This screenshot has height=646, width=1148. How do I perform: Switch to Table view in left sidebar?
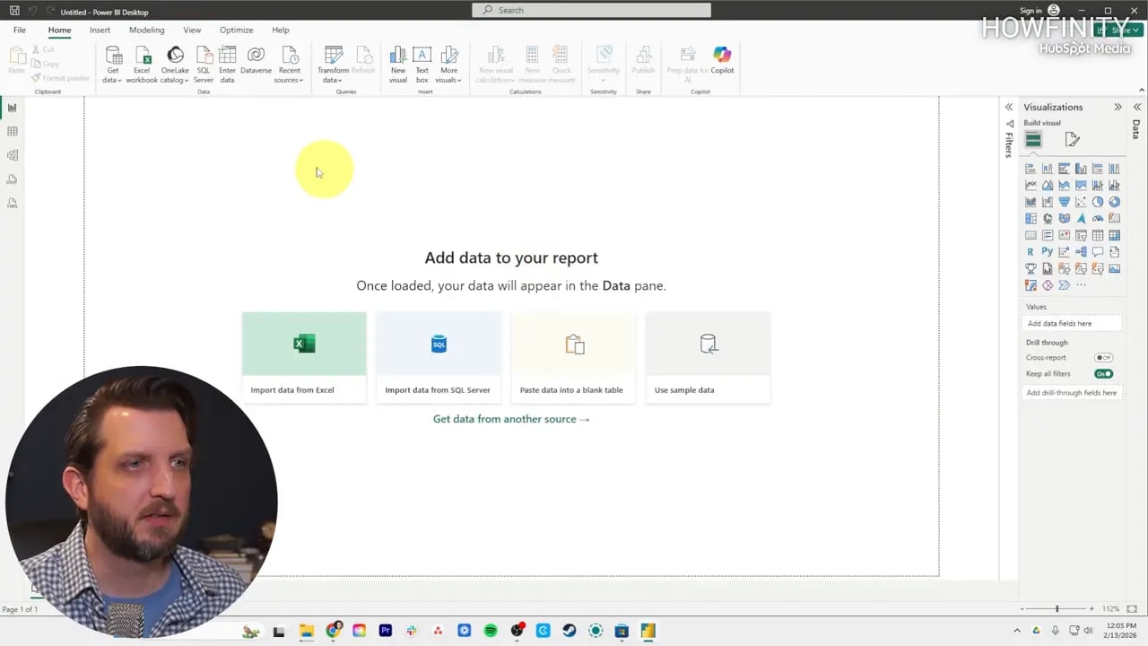(x=13, y=132)
